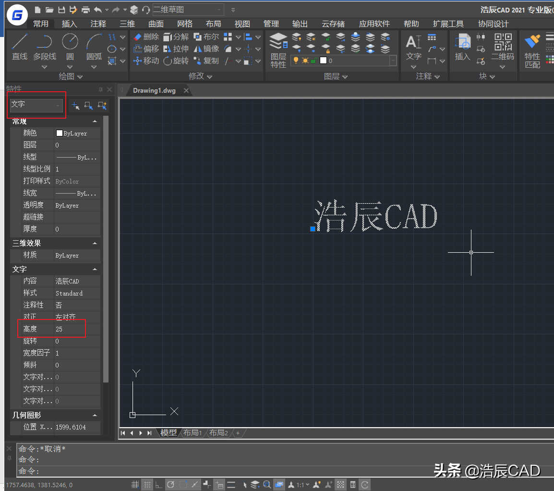Click the Explode (分解) tool
The width and height of the screenshot is (554, 491).
pos(176,37)
